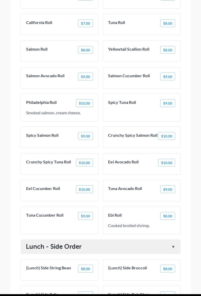Add Tuna Cucumber Roll to order

[x=85, y=216]
